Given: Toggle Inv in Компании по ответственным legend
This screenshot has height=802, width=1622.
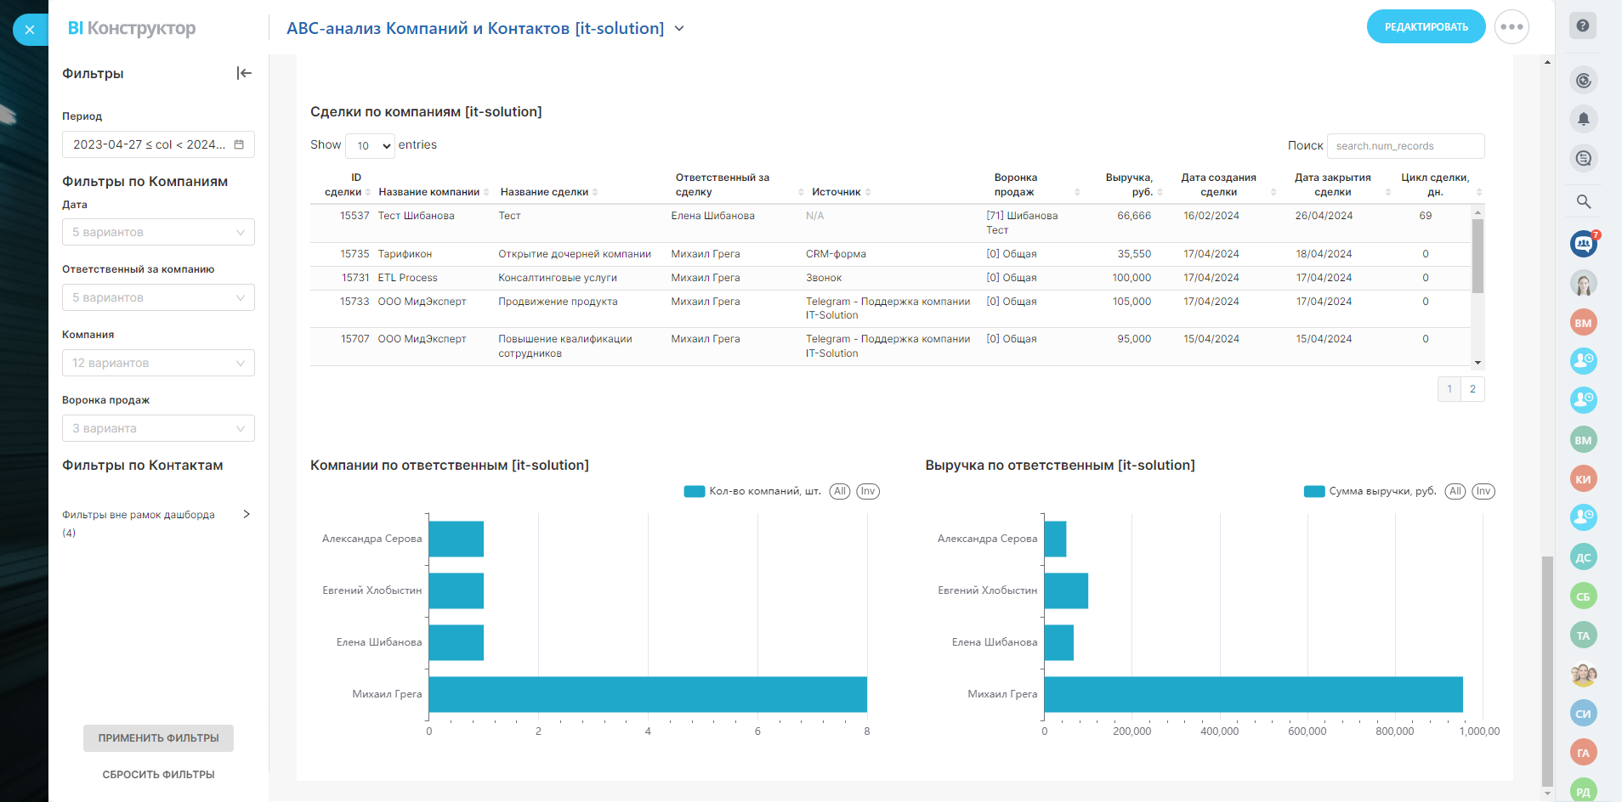Looking at the screenshot, I should [x=867, y=491].
